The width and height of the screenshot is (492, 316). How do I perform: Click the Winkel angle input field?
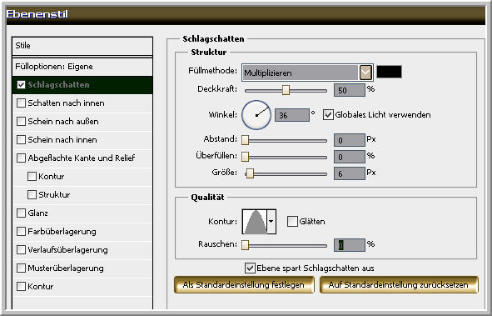point(292,115)
